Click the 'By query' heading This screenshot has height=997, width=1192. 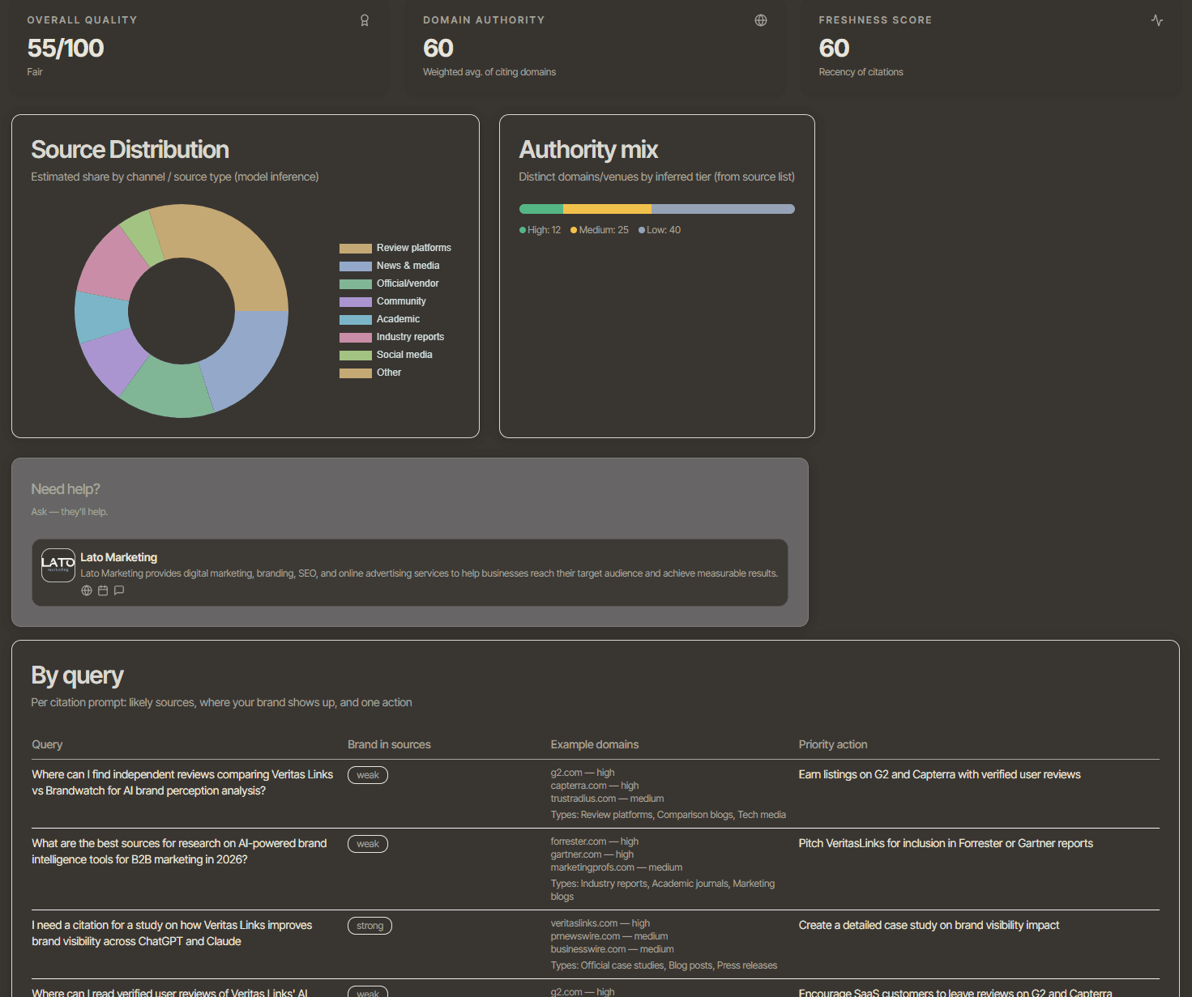(x=78, y=676)
